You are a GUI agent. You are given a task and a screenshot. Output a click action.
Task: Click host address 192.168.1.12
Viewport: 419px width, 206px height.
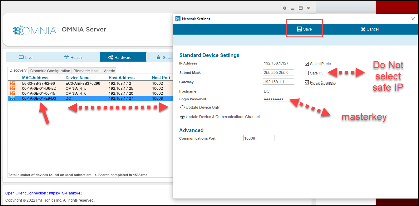(x=120, y=84)
